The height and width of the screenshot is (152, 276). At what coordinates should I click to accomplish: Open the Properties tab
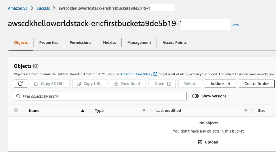49,43
